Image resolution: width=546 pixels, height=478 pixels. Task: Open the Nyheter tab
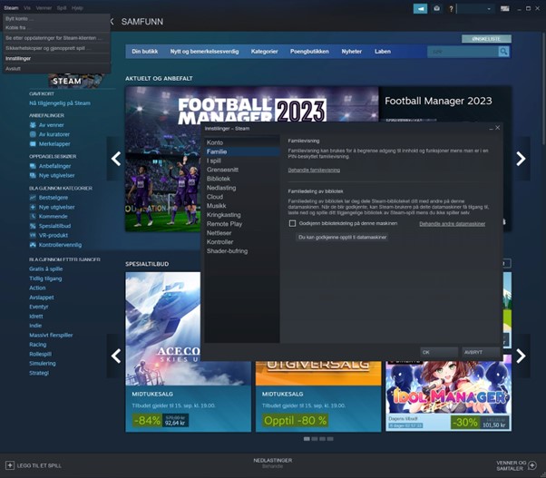351,52
